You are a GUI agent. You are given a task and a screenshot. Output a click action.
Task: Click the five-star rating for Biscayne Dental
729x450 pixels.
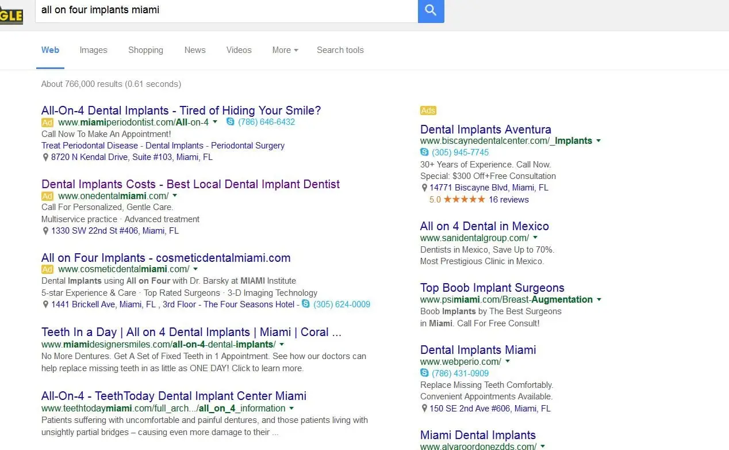(465, 200)
